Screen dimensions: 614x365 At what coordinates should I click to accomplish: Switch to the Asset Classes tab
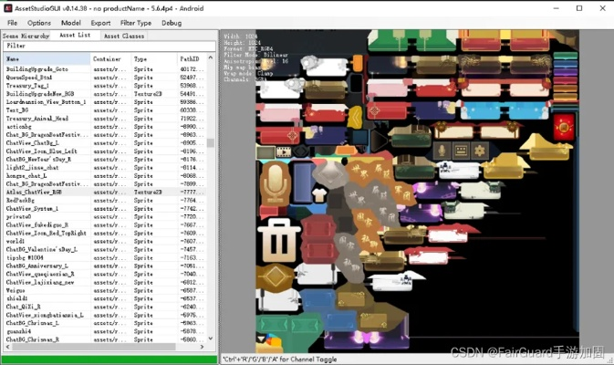(123, 36)
